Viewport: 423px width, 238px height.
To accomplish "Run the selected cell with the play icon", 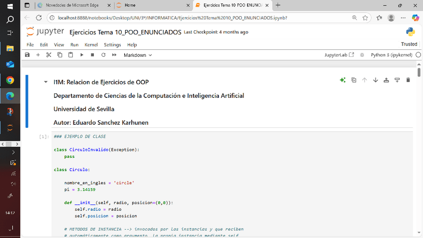I will [x=82, y=55].
